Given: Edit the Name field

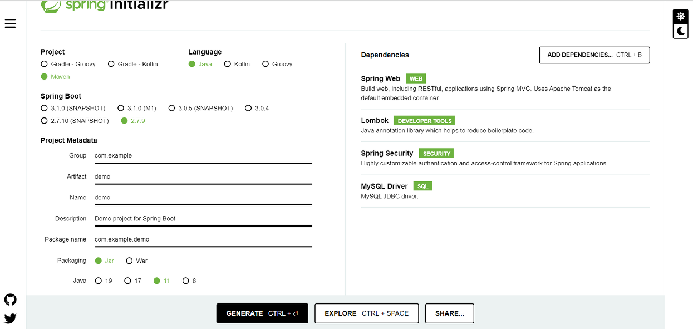Looking at the screenshot, I should point(203,198).
